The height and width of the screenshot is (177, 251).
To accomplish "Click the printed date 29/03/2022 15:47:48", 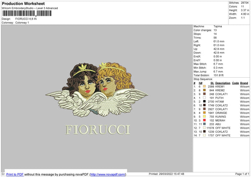I will (172, 174).
